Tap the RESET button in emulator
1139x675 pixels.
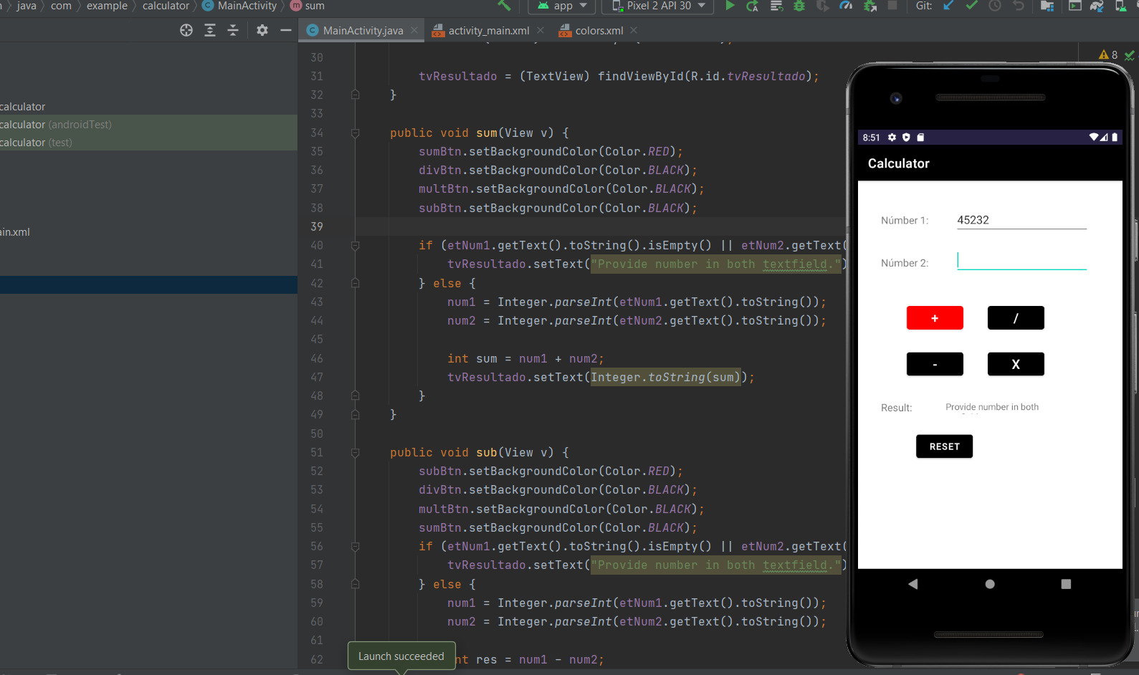944,446
